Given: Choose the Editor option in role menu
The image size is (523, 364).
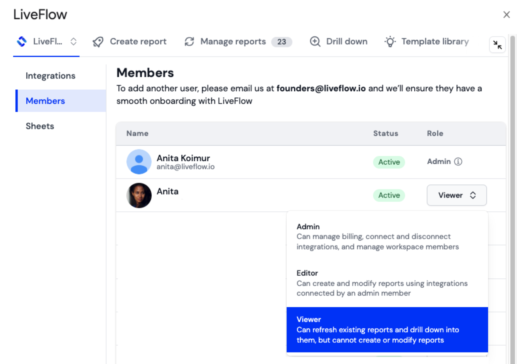Looking at the screenshot, I should coord(387,283).
